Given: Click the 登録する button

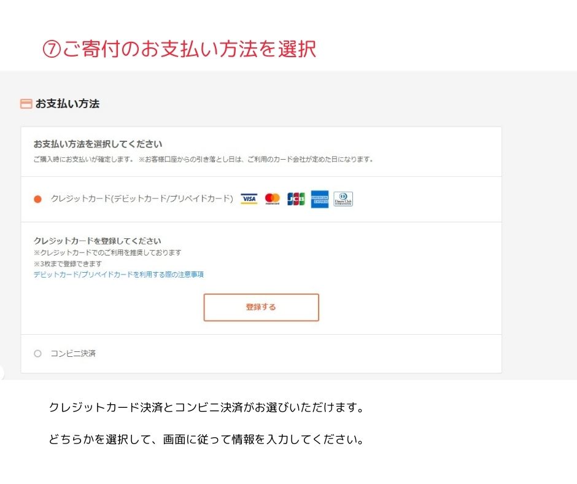Looking at the screenshot, I should pos(261,307).
